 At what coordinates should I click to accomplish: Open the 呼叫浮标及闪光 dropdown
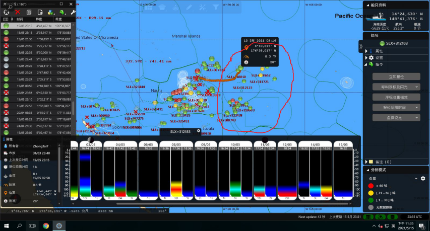pyautogui.click(x=396, y=87)
